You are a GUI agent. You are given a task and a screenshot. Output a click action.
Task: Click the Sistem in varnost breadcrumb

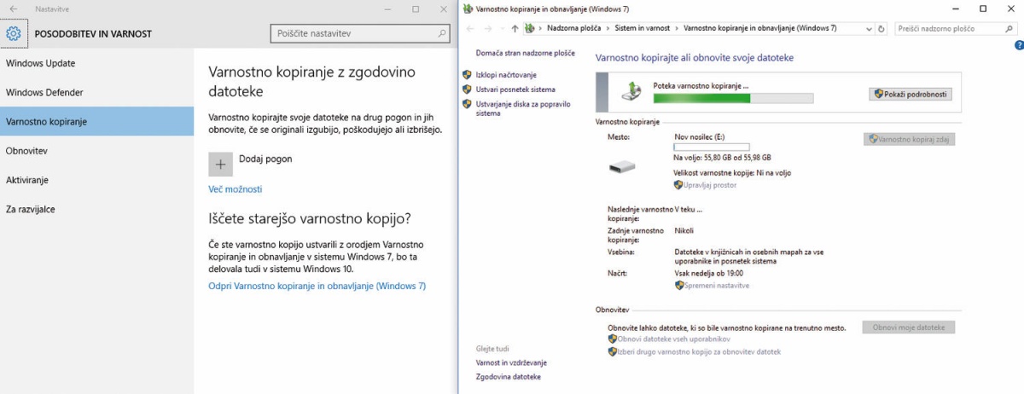point(644,28)
